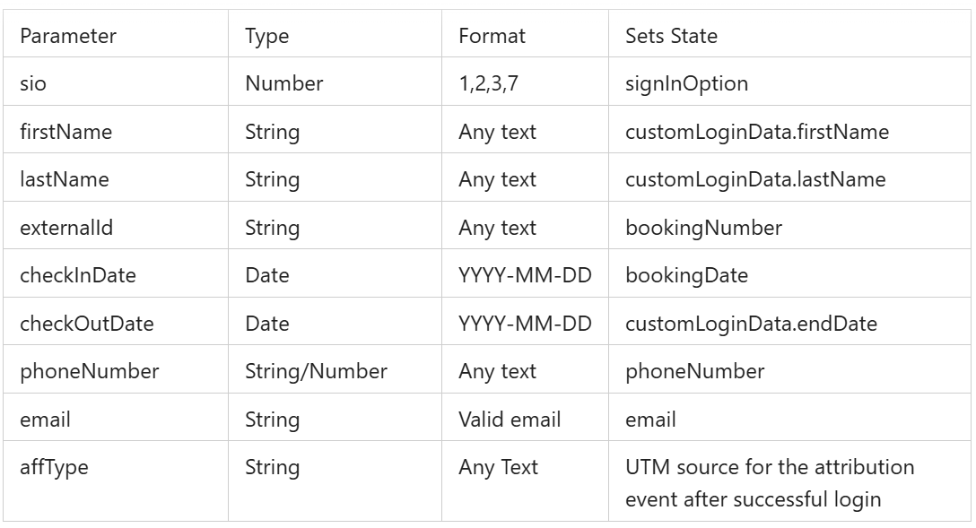This screenshot has height=528, width=976.
Task: Click the 'UTM source for the attribution' text
Action: [770, 467]
